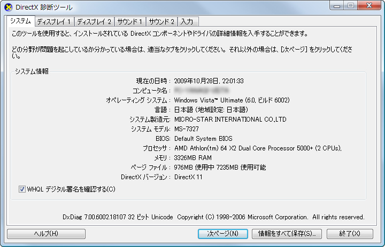Click the システム製造元 label

click(150, 119)
